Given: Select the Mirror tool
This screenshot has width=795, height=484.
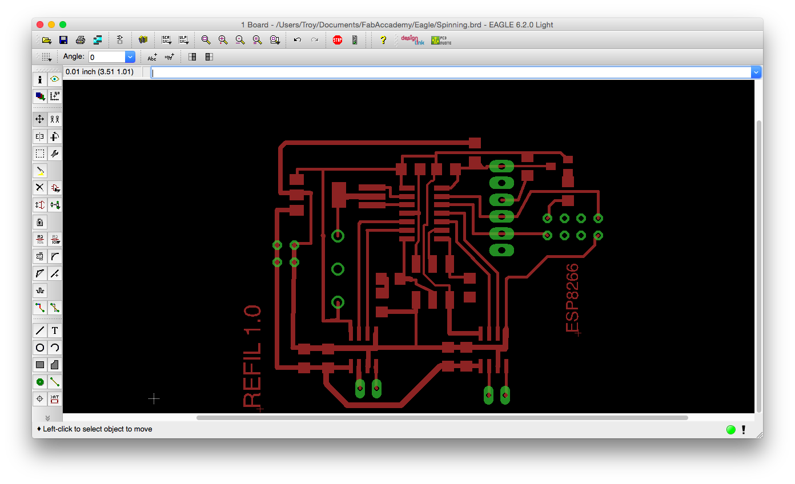Looking at the screenshot, I should (40, 136).
